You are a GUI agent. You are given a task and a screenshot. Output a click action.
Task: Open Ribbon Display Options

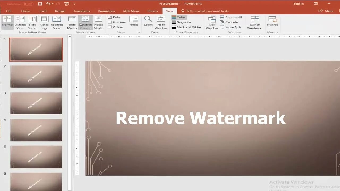[316, 4]
